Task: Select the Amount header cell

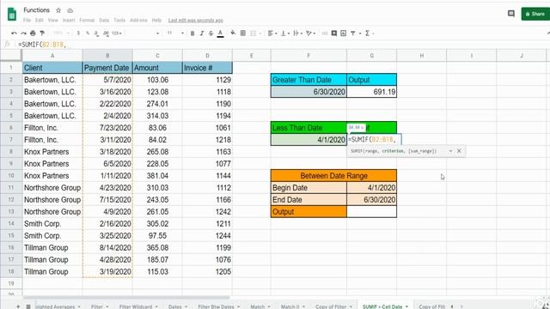Action: coord(157,68)
